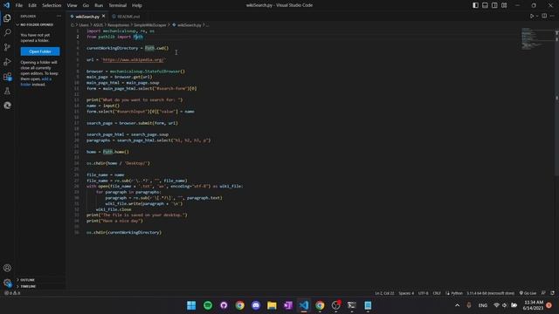Open the Edit menu

pos(32,5)
